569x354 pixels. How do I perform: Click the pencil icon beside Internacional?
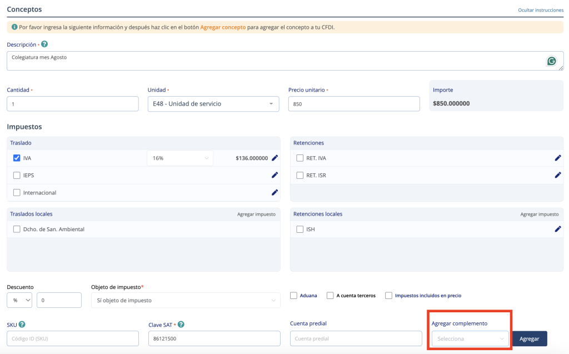(274, 193)
